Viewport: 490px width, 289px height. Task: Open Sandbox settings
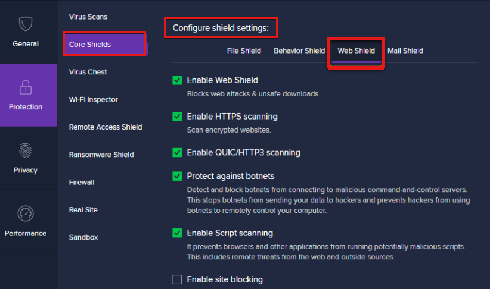point(83,237)
